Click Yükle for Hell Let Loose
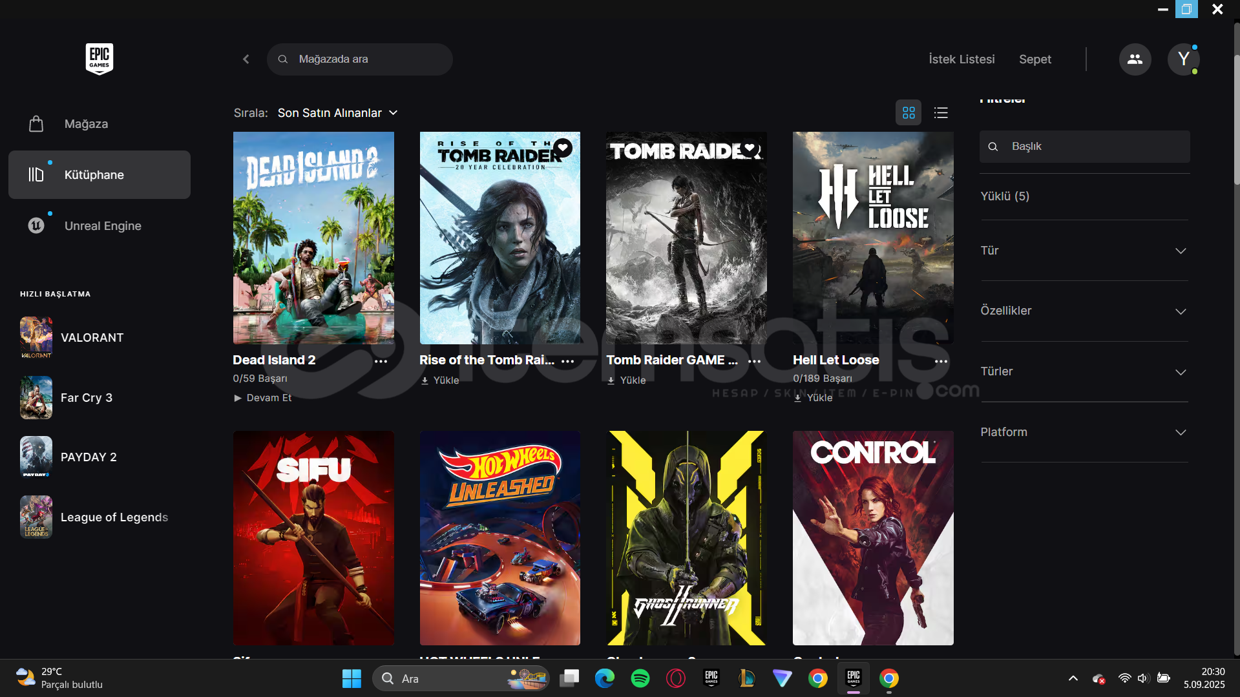Image resolution: width=1240 pixels, height=697 pixels. pyautogui.click(x=814, y=398)
